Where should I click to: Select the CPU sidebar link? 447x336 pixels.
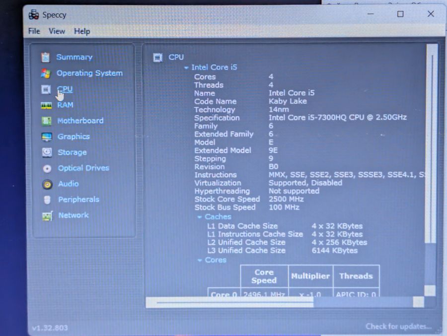pyautogui.click(x=65, y=89)
